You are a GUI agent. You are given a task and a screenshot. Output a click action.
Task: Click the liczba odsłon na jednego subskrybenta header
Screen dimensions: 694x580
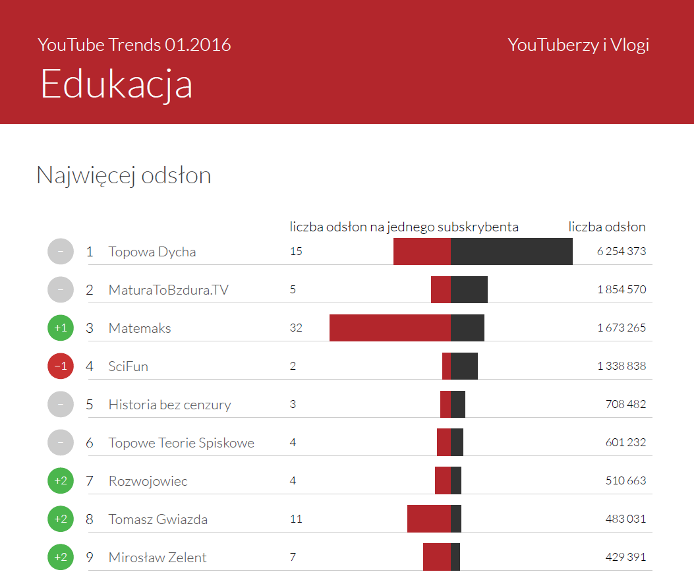pyautogui.click(x=404, y=227)
